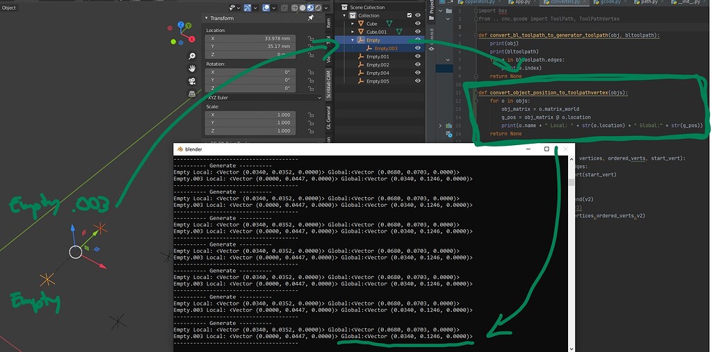Click the Cube mesh data icon

[389, 24]
